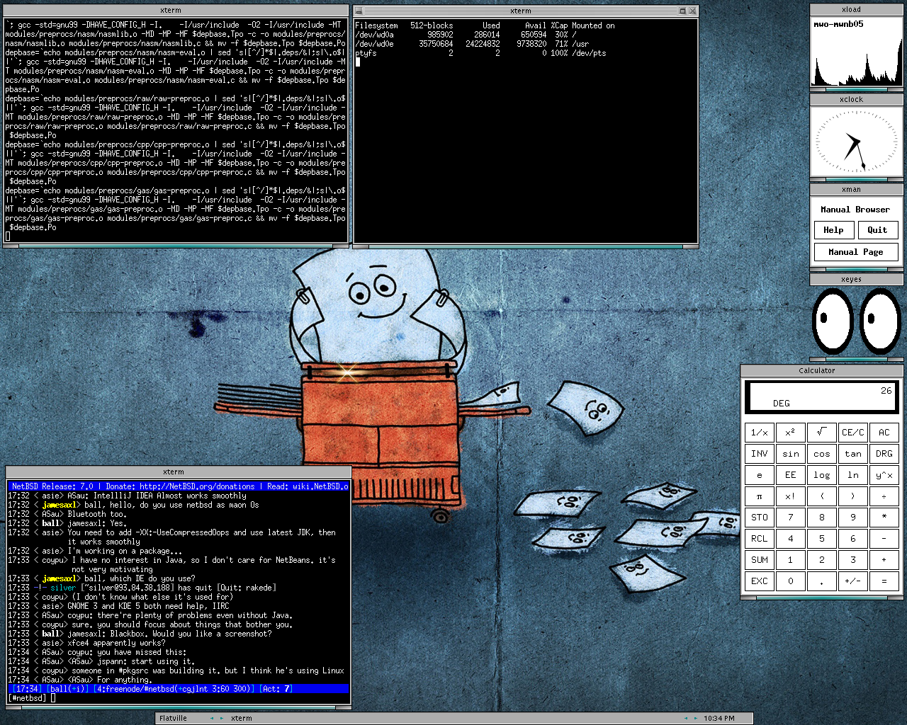
Task: Click the right eye in xeyes
Action: coord(880,320)
